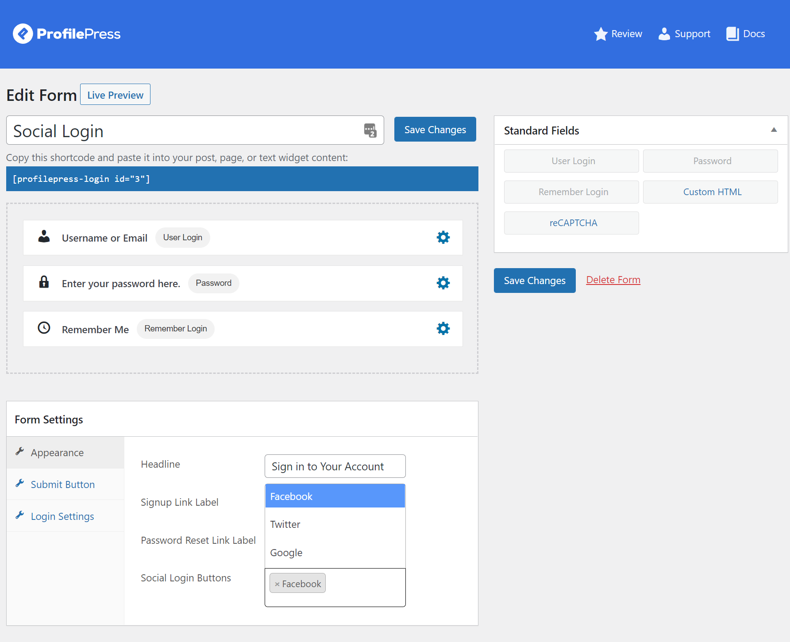Click the Password Reset Link Label text
The image size is (790, 642).
point(198,540)
